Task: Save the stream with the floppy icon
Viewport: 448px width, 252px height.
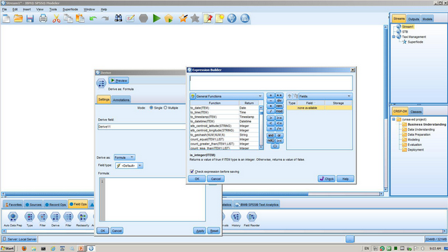Action: pyautogui.click(x=30, y=18)
